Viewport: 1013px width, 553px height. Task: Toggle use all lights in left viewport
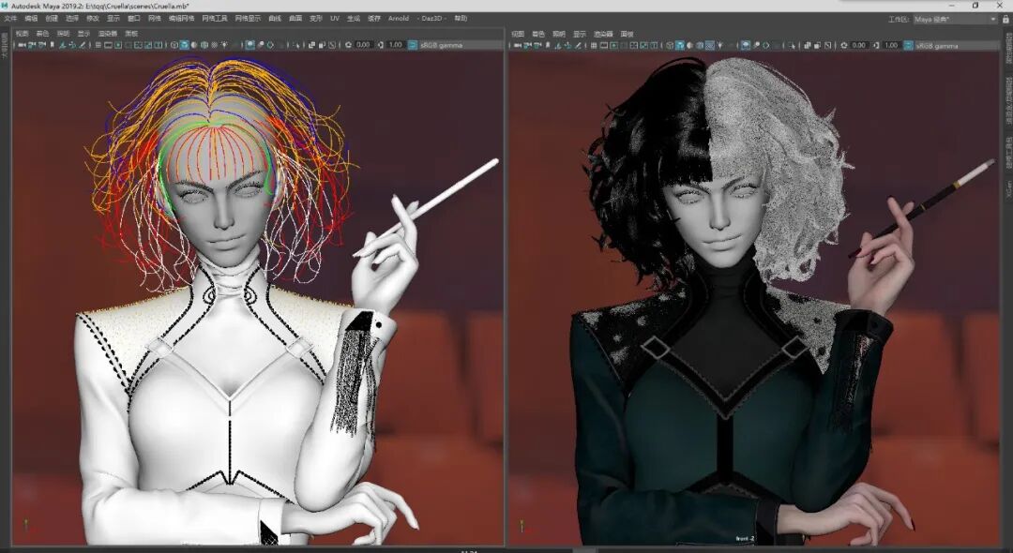coord(224,45)
